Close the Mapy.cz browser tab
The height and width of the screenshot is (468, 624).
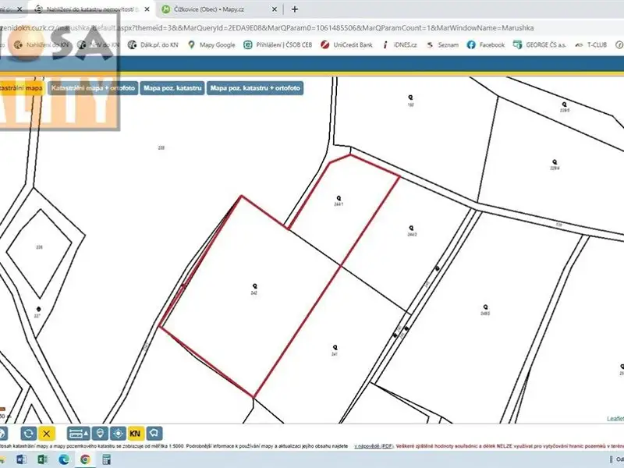click(275, 9)
